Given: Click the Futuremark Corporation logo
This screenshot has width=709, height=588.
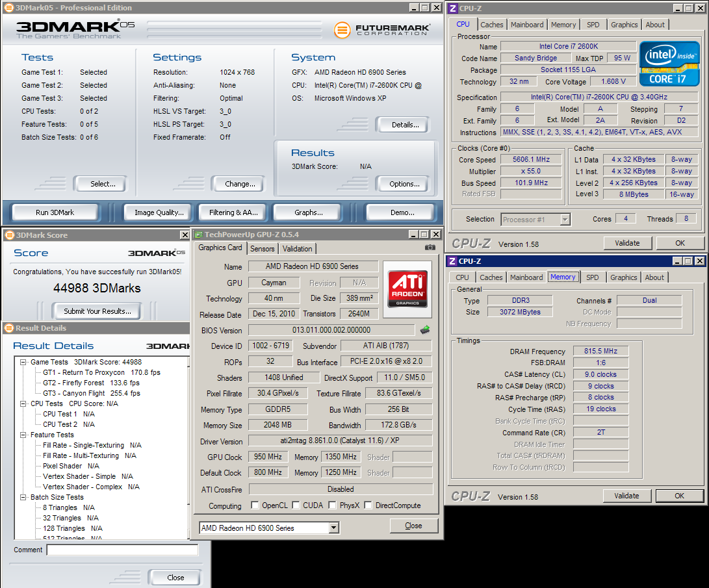Looking at the screenshot, I should click(382, 31).
